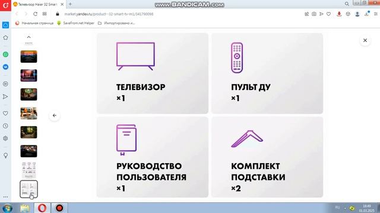This screenshot has width=380, height=213.
Task: Open the extensions cube icon
Action: [x=348, y=14]
